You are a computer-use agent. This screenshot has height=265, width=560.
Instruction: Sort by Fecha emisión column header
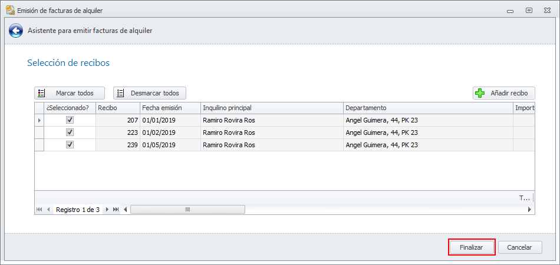pyautogui.click(x=170, y=108)
